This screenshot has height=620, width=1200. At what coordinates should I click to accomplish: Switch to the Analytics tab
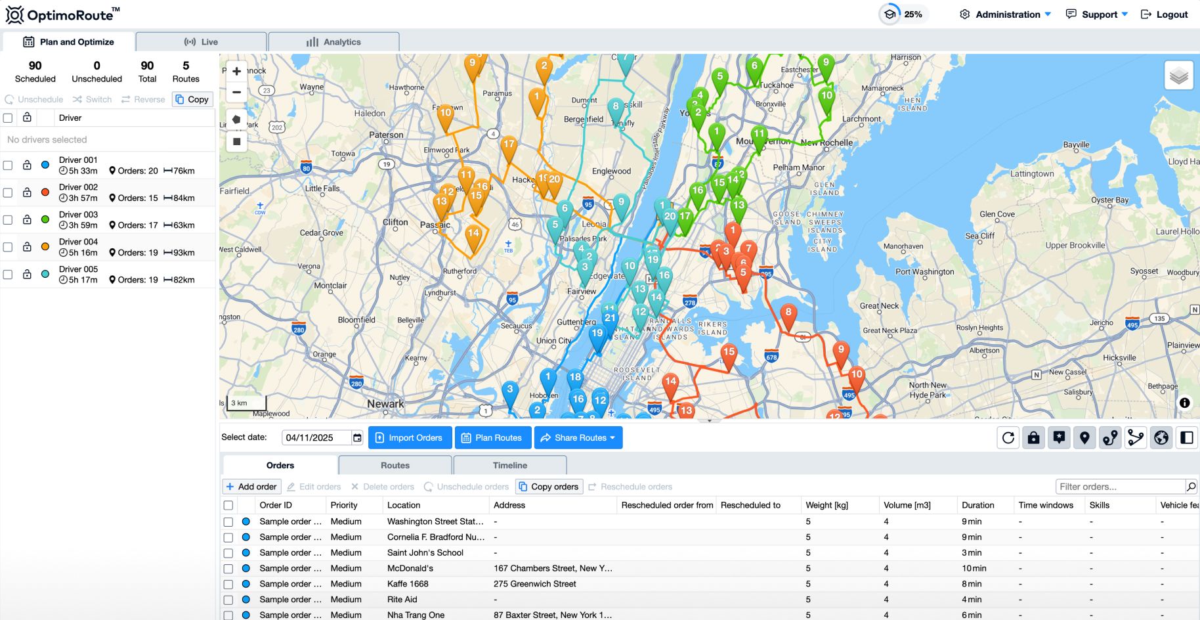click(x=333, y=42)
